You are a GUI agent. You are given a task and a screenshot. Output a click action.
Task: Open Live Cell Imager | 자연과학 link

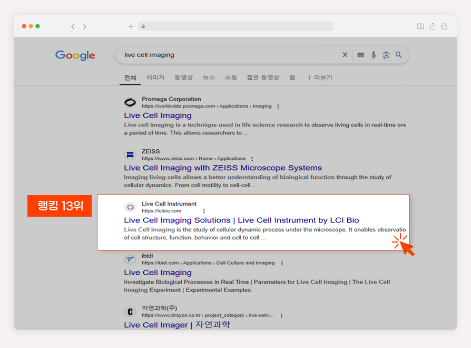pyautogui.click(x=177, y=325)
